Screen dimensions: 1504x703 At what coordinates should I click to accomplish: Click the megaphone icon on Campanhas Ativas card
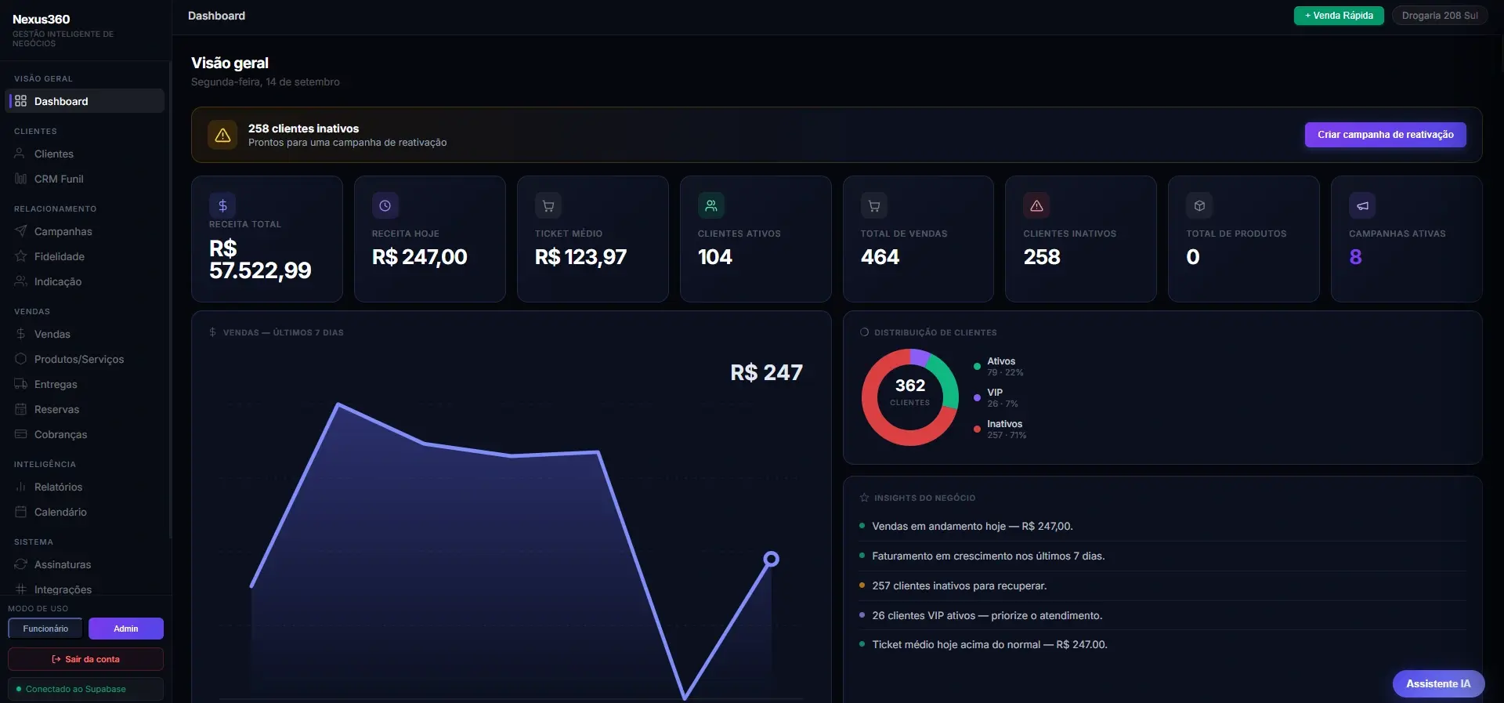point(1362,205)
